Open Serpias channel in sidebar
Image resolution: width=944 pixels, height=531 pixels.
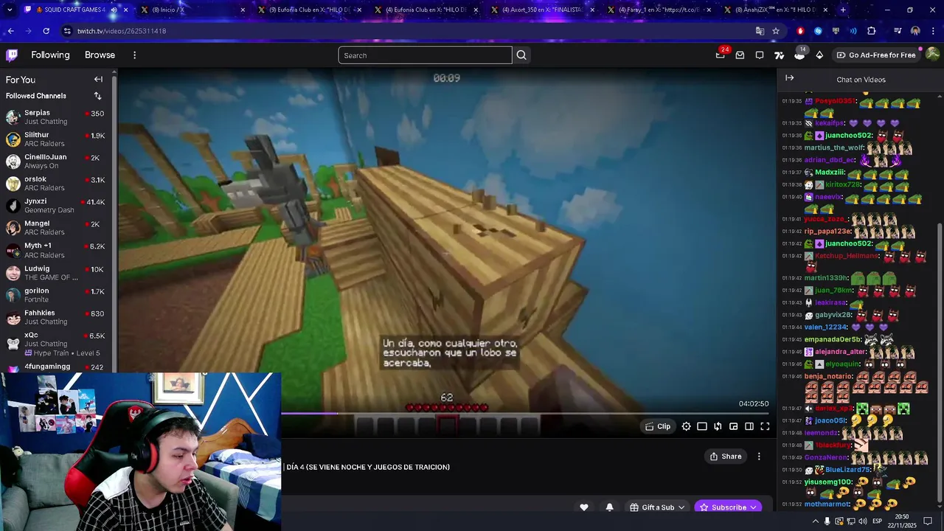point(55,117)
